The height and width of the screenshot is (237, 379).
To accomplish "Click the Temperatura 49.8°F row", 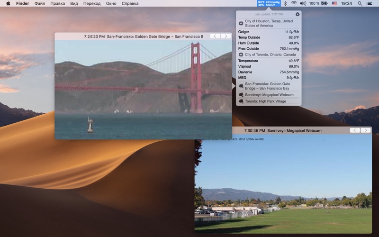I will point(269,61).
